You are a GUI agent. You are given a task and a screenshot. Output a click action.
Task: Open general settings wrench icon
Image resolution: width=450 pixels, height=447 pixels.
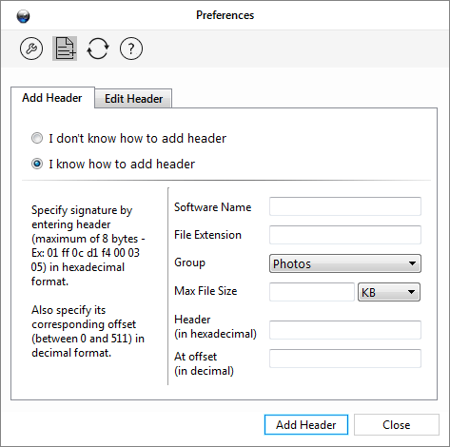point(31,49)
